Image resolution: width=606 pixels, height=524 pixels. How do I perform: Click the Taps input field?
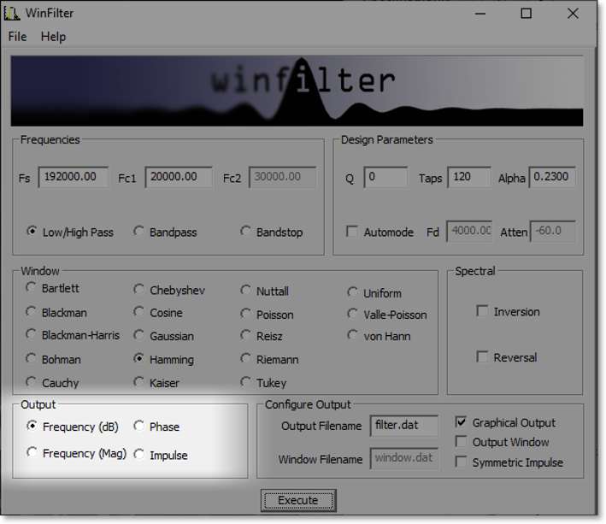pyautogui.click(x=468, y=178)
